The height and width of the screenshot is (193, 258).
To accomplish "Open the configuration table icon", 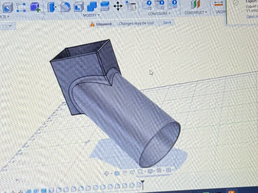I will click(x=159, y=5).
